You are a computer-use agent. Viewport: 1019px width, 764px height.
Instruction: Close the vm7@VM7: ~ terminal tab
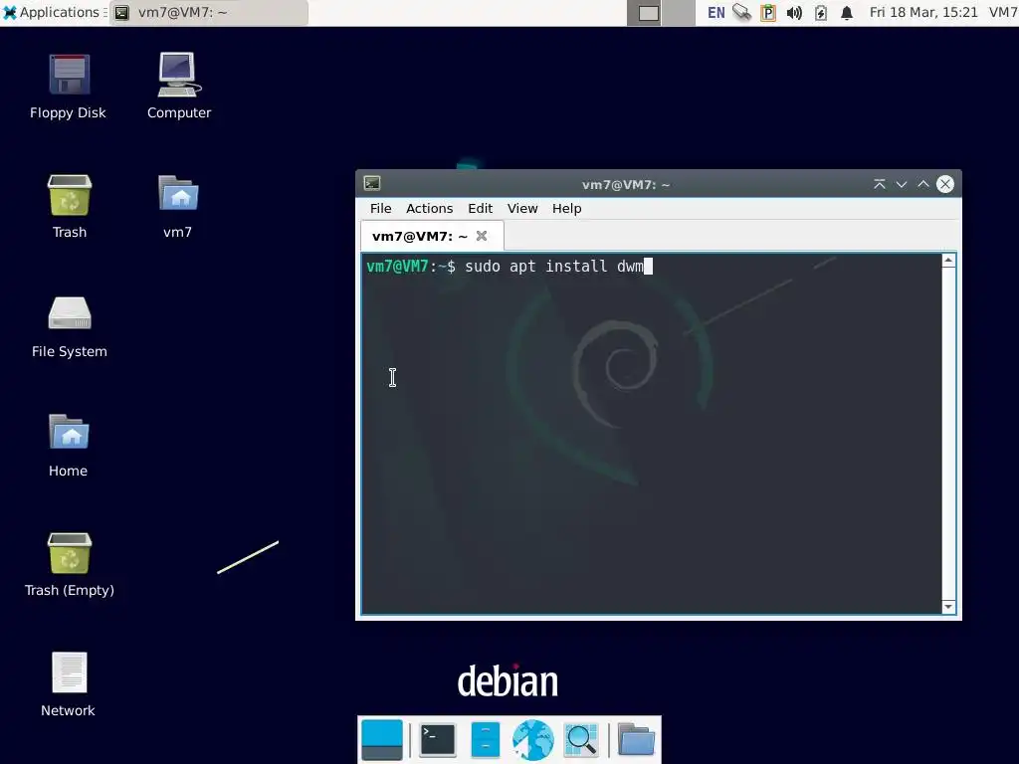click(x=482, y=236)
